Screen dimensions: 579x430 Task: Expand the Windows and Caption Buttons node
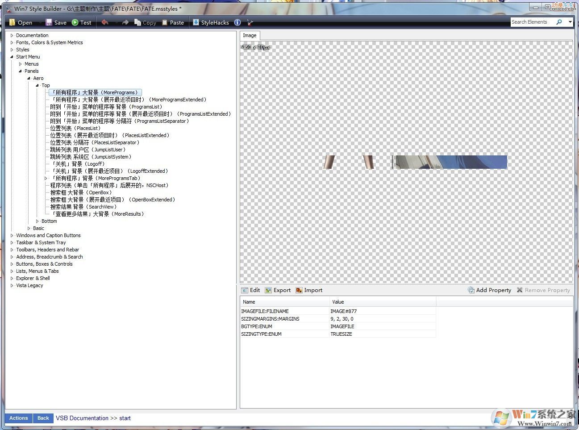(x=11, y=235)
